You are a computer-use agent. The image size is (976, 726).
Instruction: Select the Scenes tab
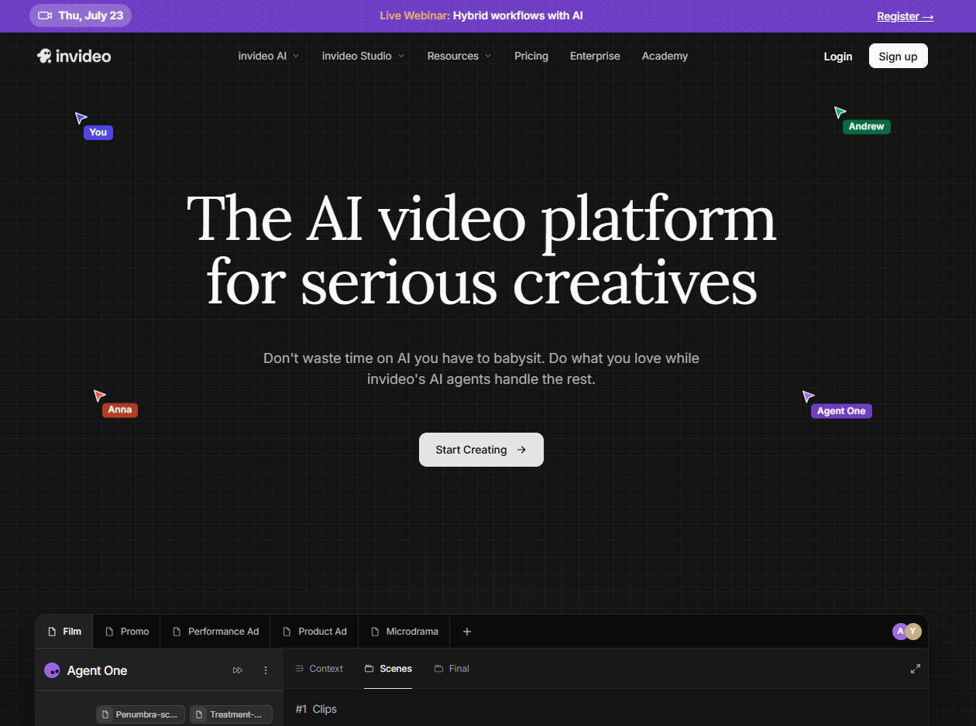pos(388,669)
